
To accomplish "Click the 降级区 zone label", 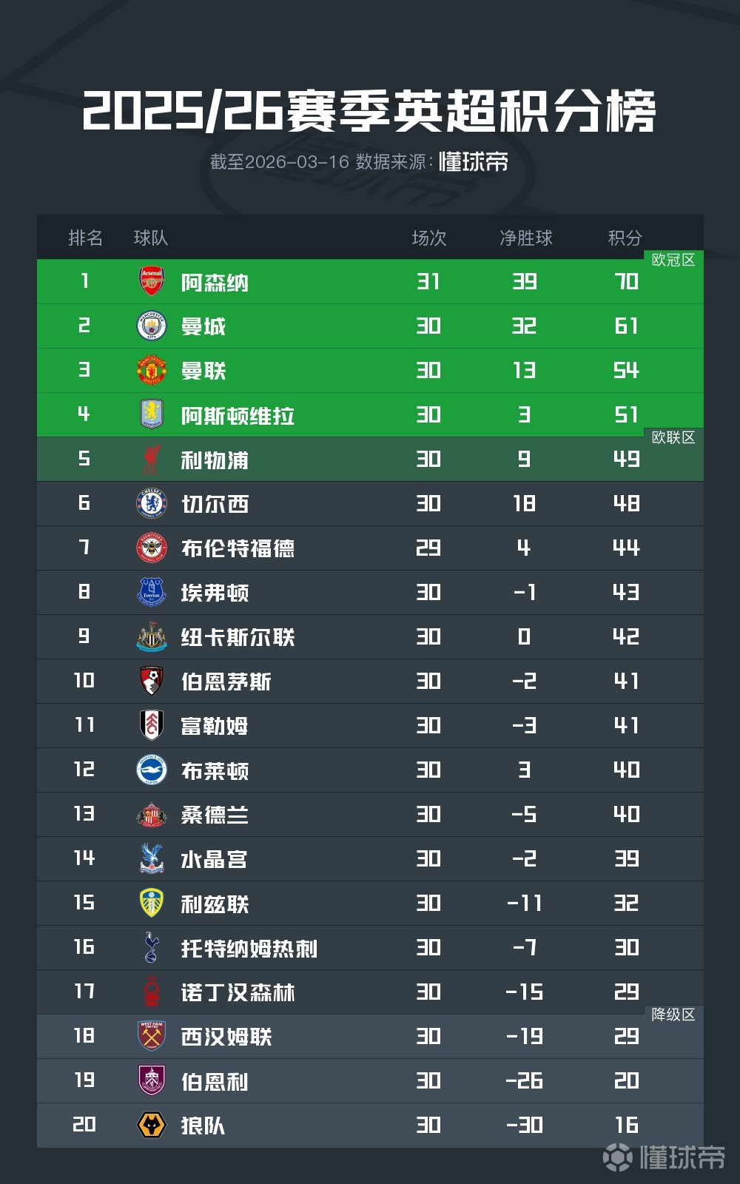I will 673,1015.
